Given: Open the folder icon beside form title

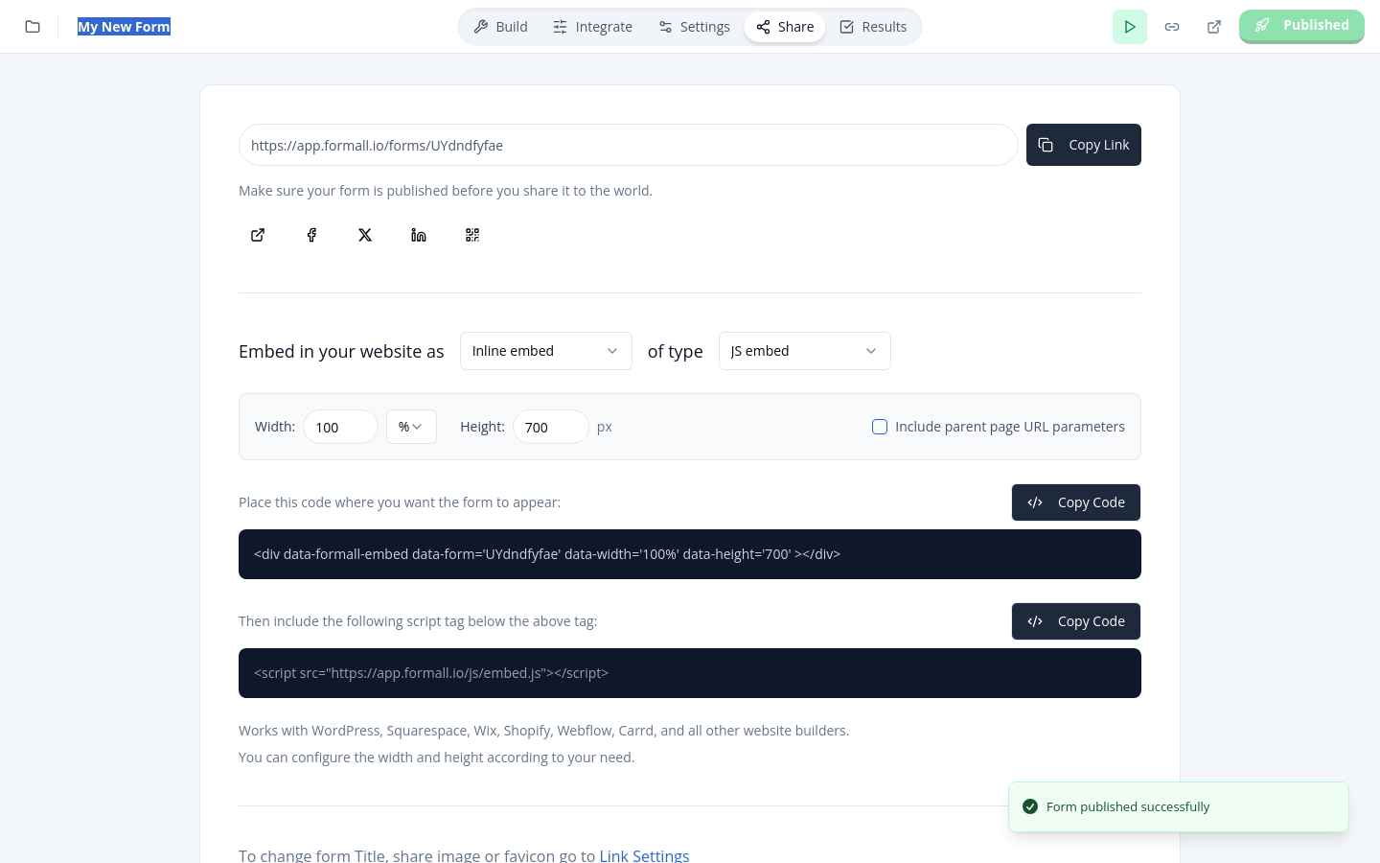Looking at the screenshot, I should (33, 27).
